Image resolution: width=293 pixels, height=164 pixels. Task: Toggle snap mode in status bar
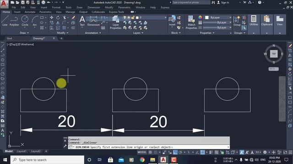[156, 152]
